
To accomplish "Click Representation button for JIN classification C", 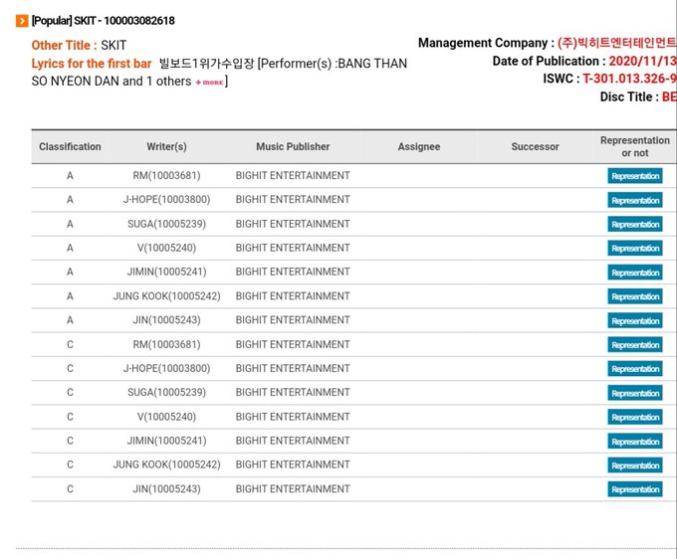I will click(x=635, y=489).
